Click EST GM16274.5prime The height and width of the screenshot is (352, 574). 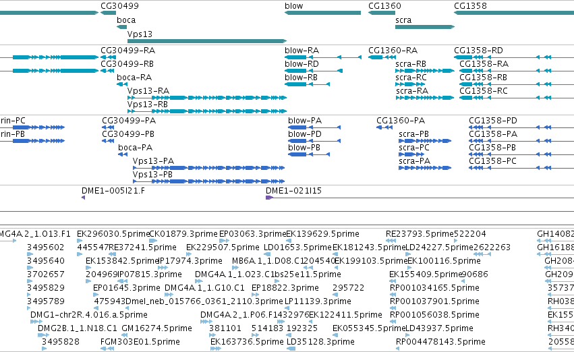coord(156,329)
